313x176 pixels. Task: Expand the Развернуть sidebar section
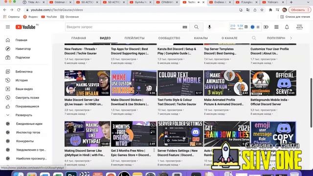pos(24,115)
